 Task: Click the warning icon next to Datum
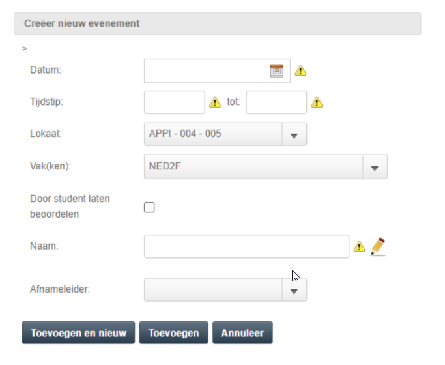point(300,70)
